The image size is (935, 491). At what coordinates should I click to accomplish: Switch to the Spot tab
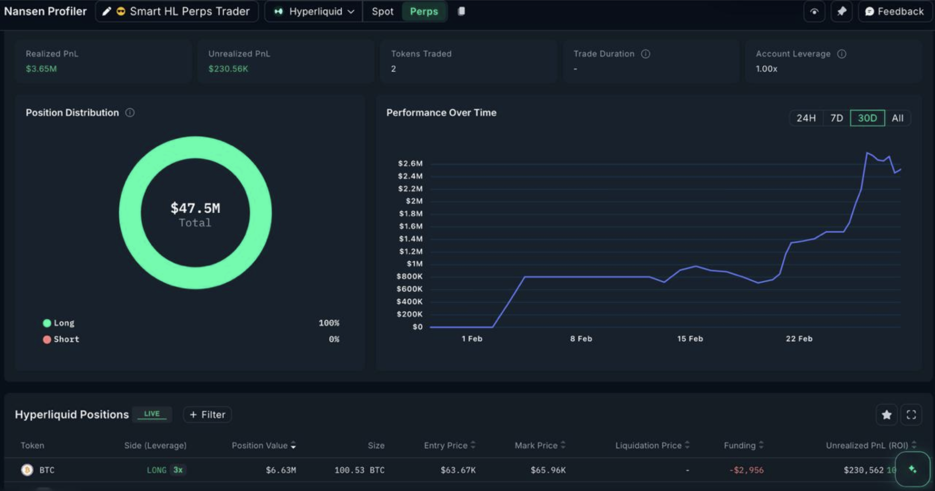click(382, 11)
